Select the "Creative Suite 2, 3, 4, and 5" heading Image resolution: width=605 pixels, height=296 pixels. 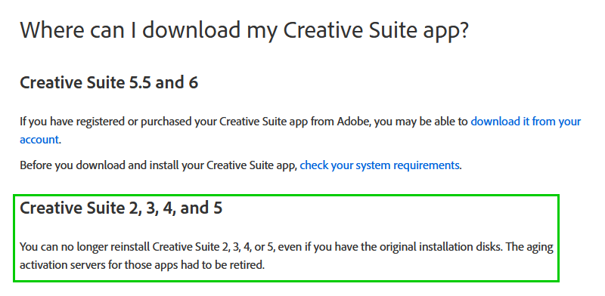121,208
